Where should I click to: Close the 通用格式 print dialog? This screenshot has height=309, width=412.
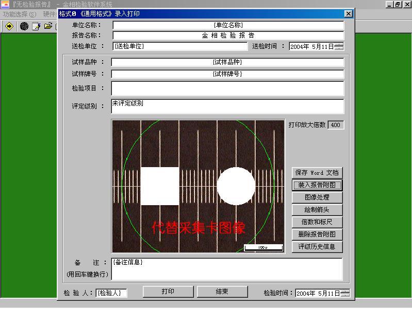tap(349, 14)
